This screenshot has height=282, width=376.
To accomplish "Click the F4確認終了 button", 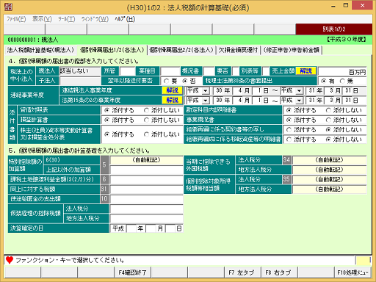I will click(x=132, y=272).
